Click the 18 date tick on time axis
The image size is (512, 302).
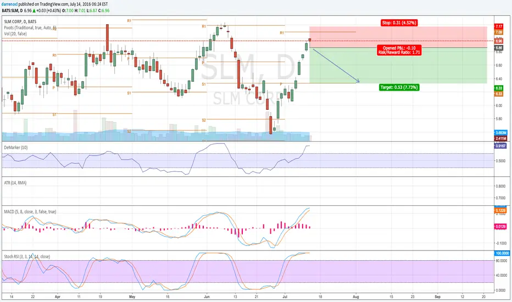(320, 297)
